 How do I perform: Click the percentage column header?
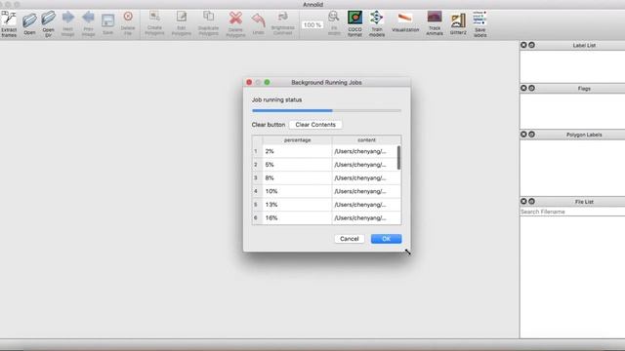[x=297, y=140]
